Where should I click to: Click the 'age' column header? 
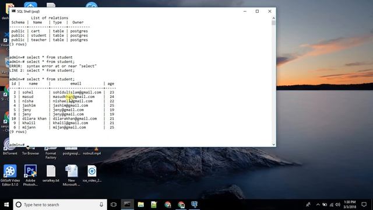click(111, 83)
